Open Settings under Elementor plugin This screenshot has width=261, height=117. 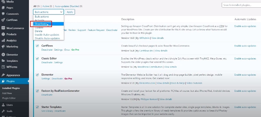45,78
